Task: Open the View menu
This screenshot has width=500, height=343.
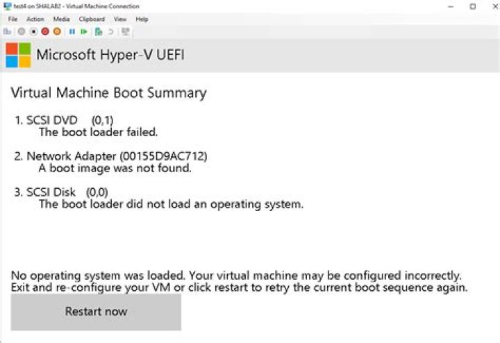Action: pos(120,19)
